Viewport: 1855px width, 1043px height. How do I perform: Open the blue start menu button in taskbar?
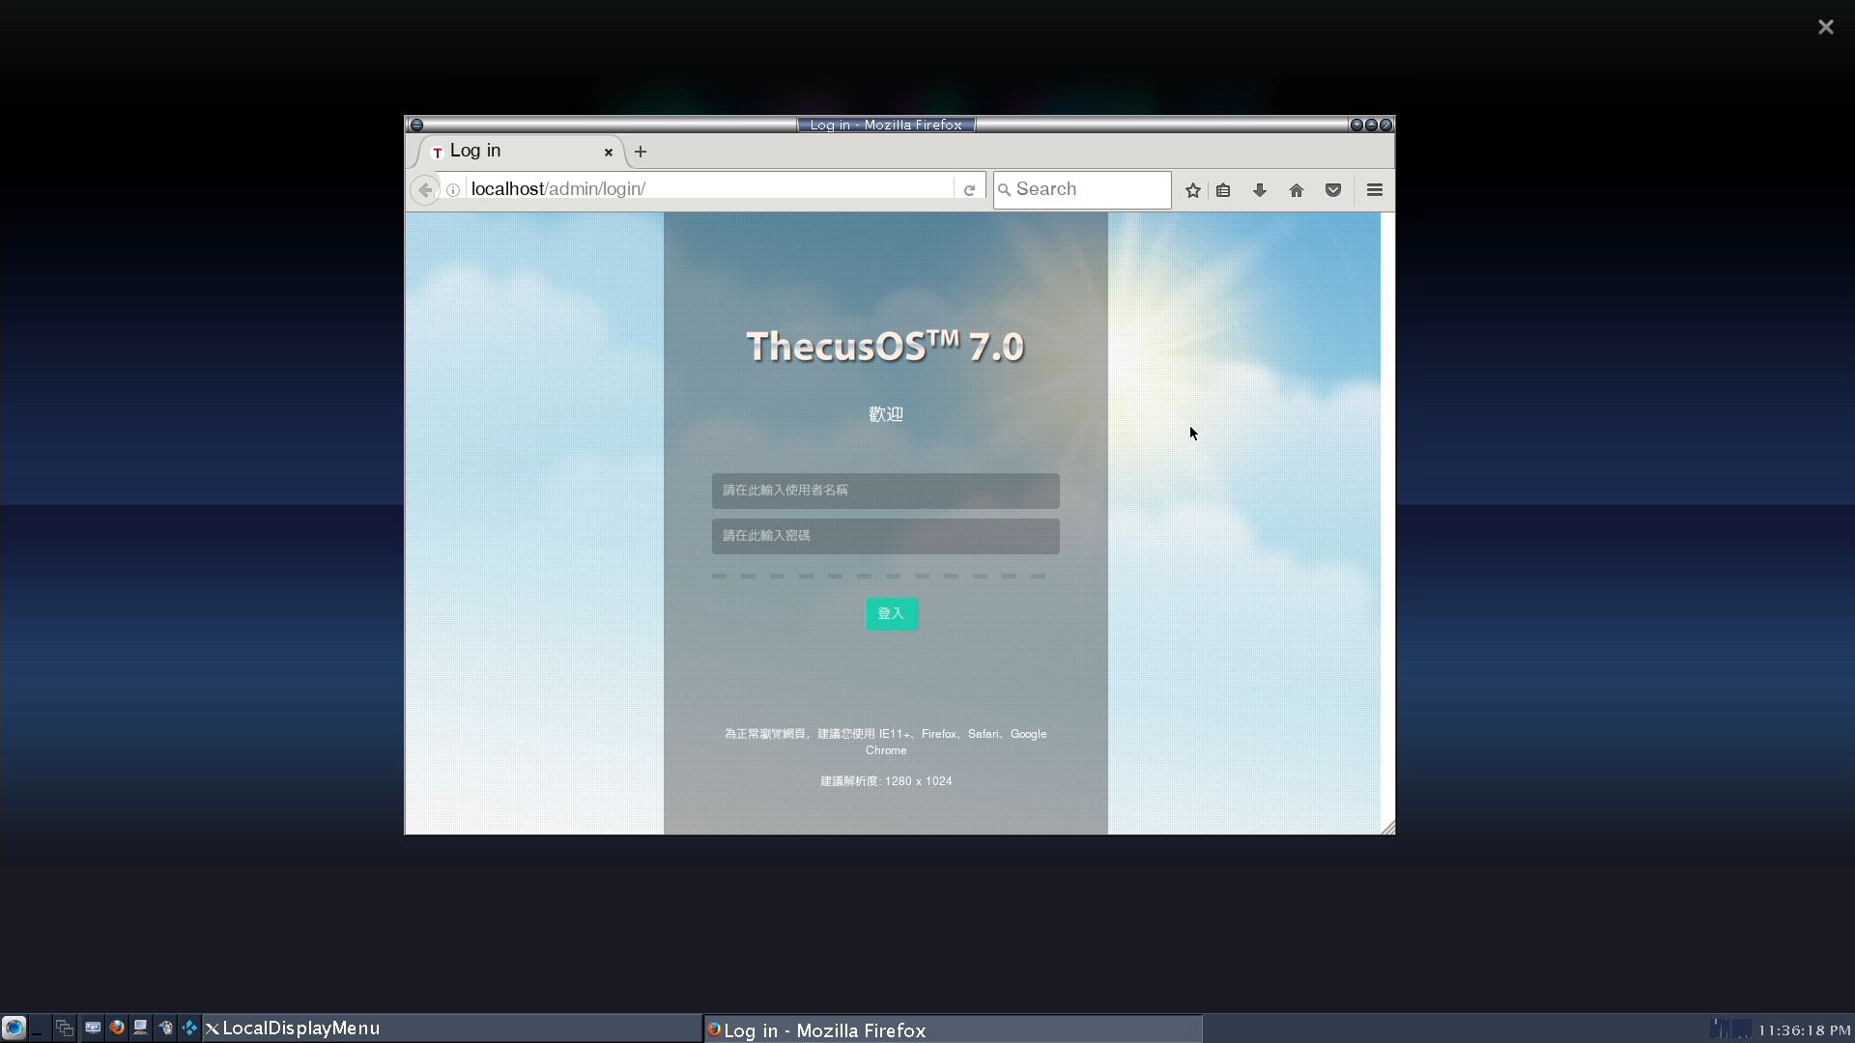(x=14, y=1028)
